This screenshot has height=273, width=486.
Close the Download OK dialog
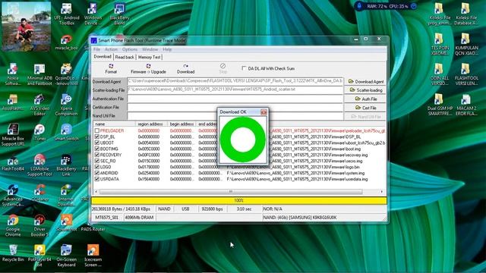[x=264, y=112]
